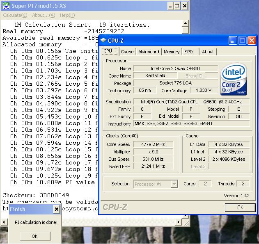The width and height of the screenshot is (259, 244).
Task: Click the Bus Speed value 531.0 MHz
Action: [x=153, y=159]
